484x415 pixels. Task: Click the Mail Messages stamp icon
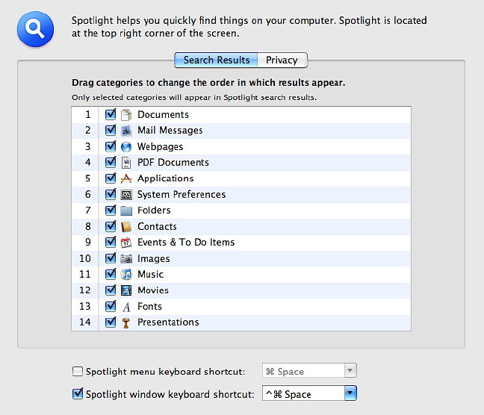[x=126, y=131]
